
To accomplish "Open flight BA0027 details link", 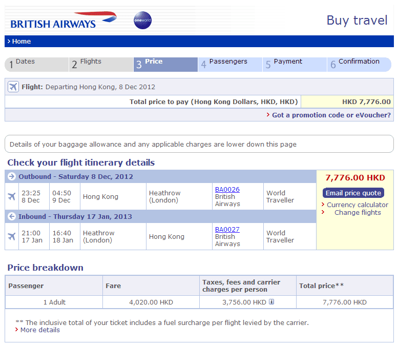I will coord(227,230).
